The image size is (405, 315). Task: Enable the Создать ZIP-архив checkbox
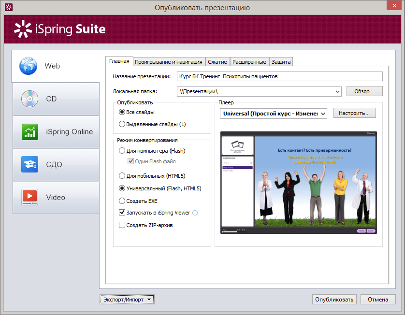click(x=122, y=225)
